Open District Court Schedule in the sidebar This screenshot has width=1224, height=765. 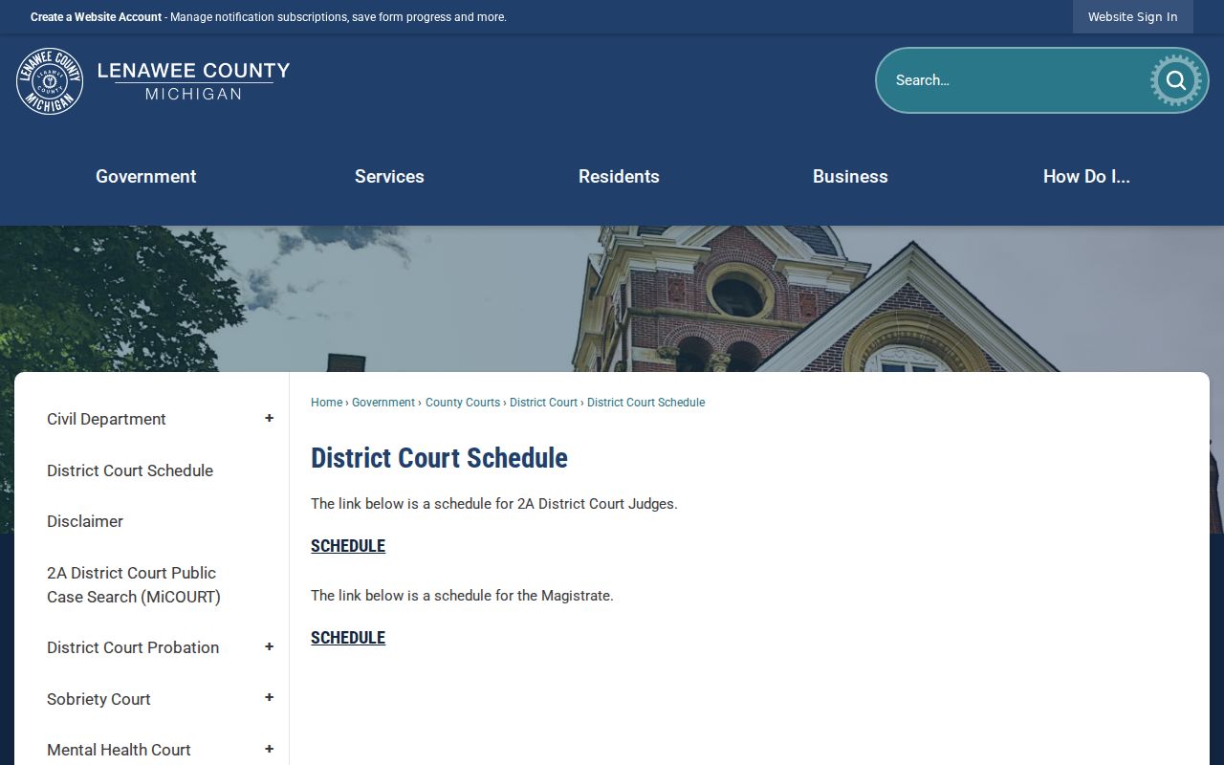(130, 470)
